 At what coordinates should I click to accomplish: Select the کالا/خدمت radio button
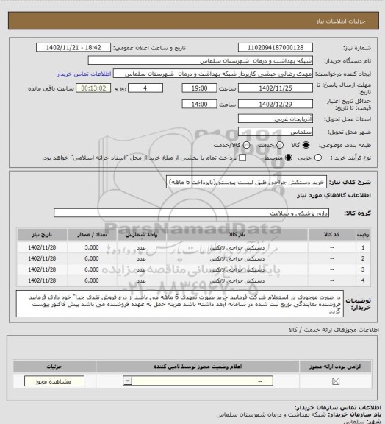tap(246, 145)
